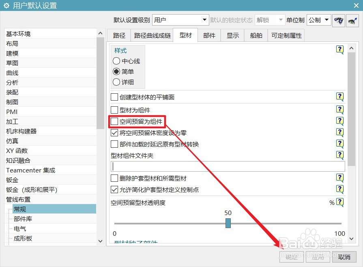Click help icon beside 空间预留为组件

340,121
